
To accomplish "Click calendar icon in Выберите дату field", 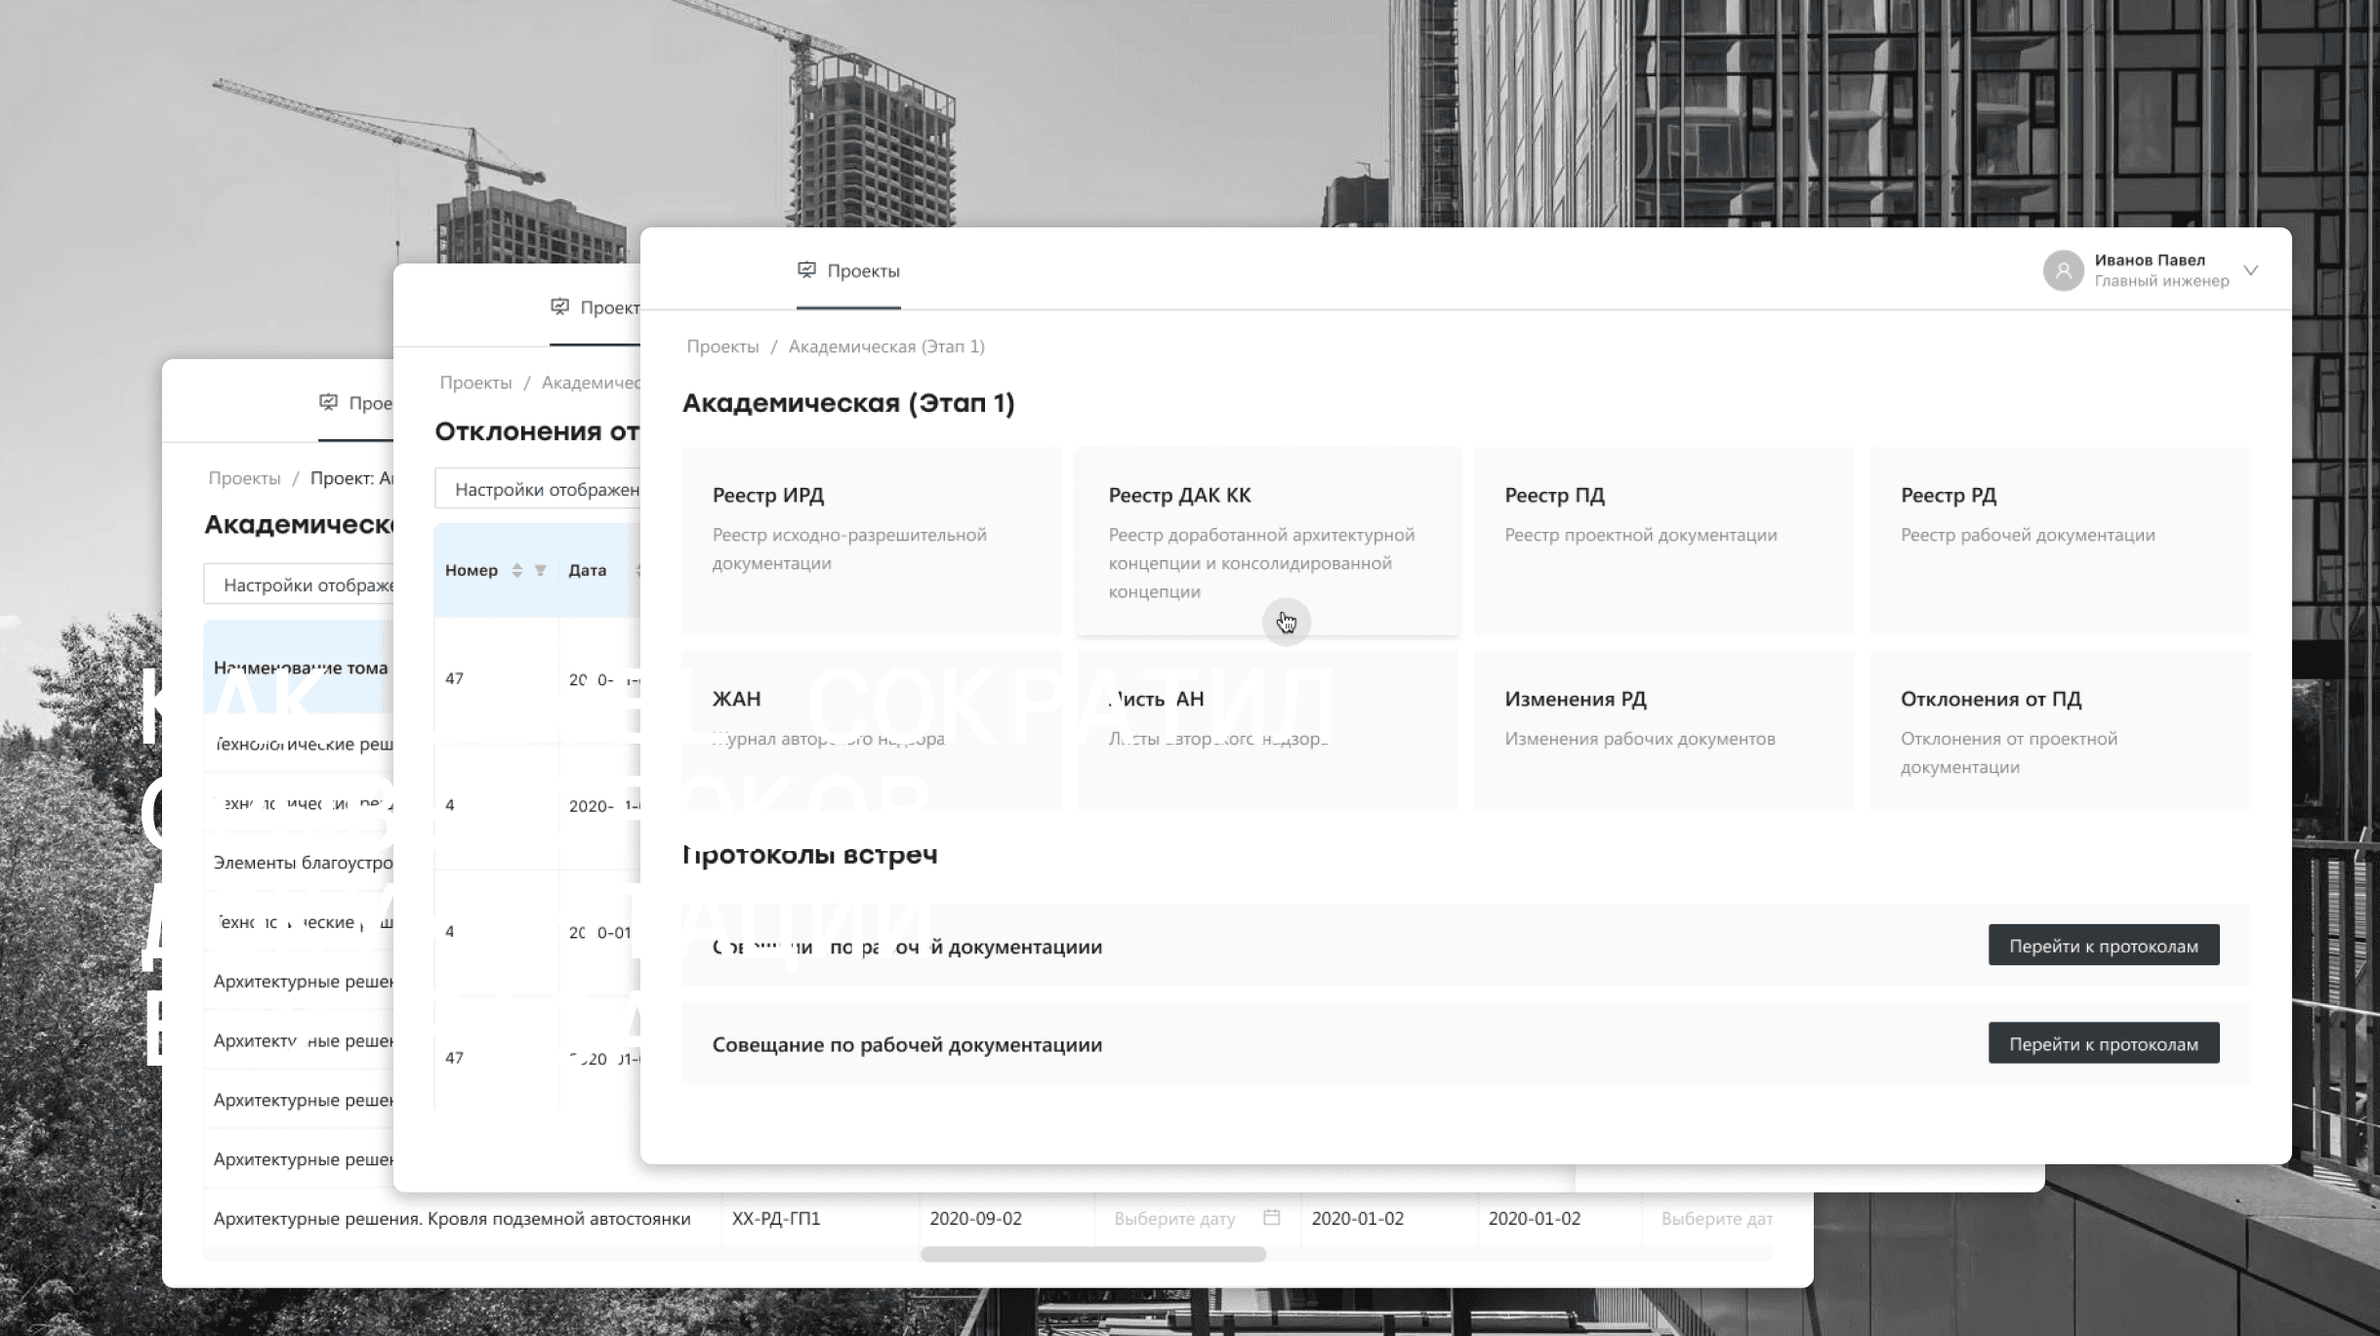I will 1271,1217.
